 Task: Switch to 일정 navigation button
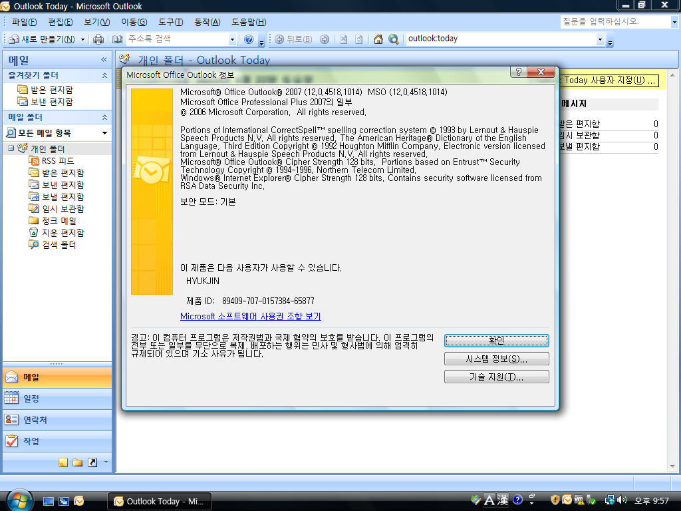pos(57,399)
